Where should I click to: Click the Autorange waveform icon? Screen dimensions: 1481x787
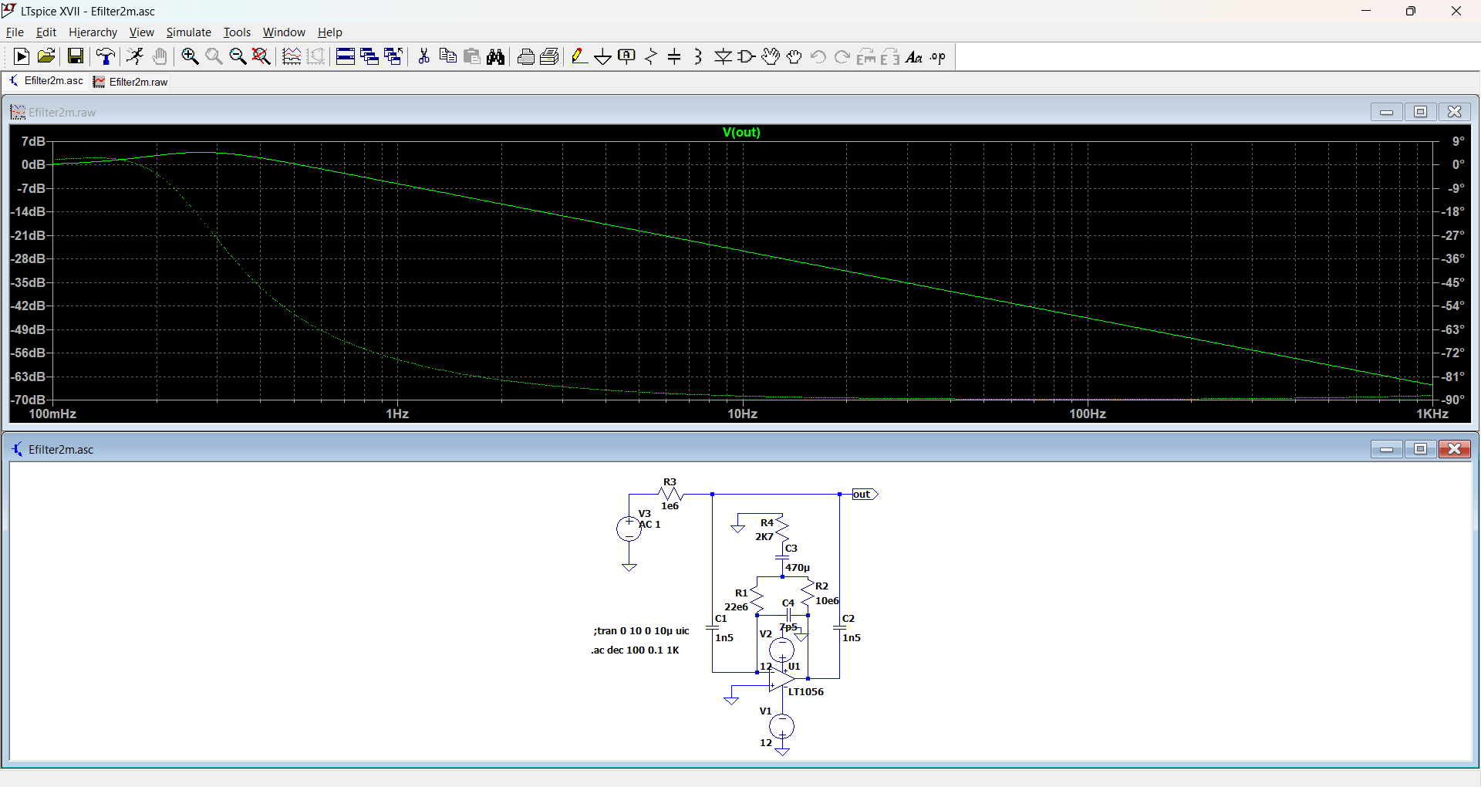pos(292,56)
